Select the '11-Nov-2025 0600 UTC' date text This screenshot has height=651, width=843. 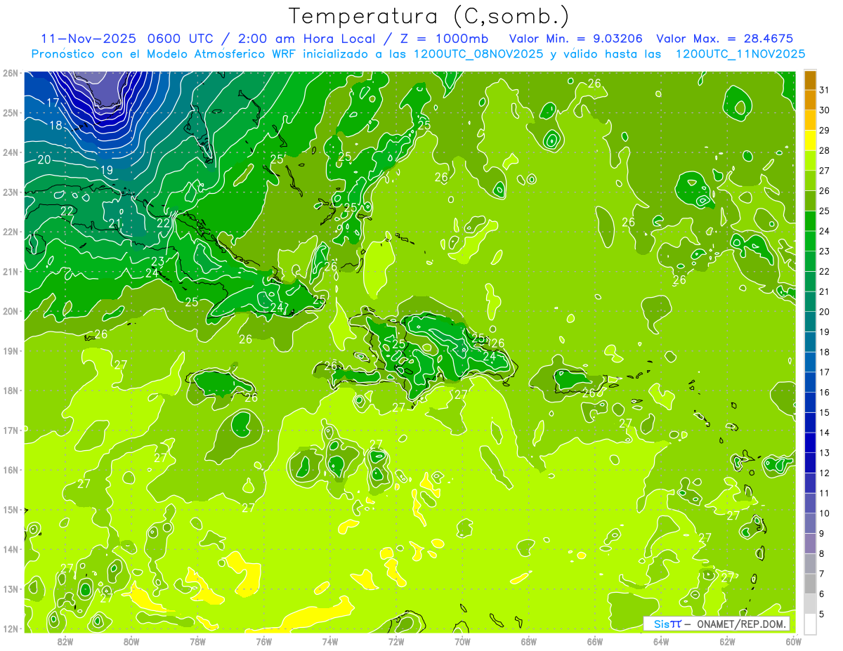coord(129,39)
